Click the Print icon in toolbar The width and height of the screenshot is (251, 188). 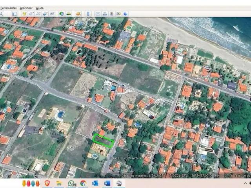click(x=105, y=14)
